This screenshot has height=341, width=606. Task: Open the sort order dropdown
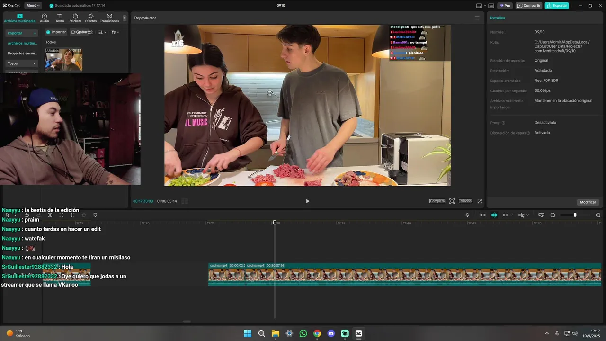tap(102, 32)
